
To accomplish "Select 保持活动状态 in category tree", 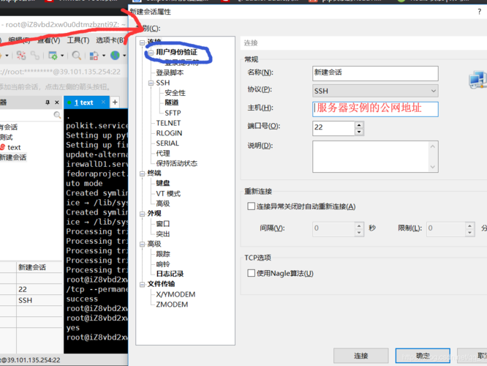I will (176, 163).
